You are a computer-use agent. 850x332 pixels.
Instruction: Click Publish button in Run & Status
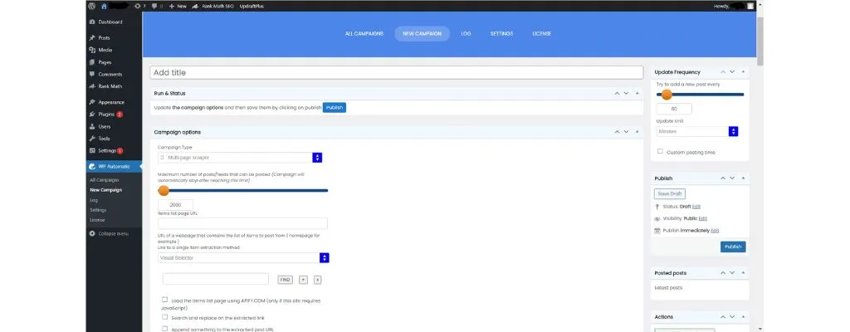click(x=335, y=107)
